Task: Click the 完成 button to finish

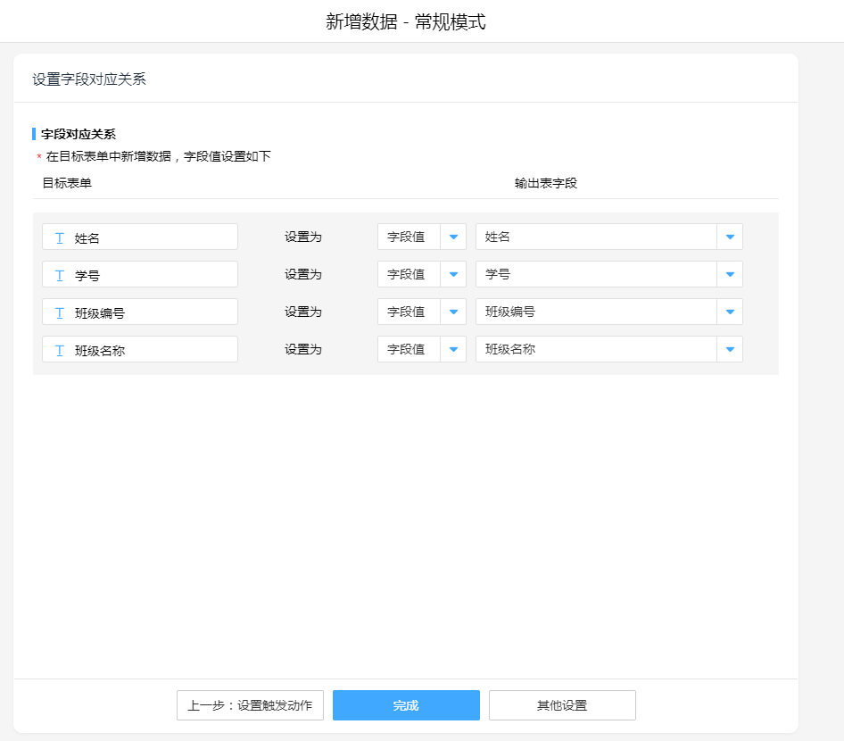Action: pos(406,705)
